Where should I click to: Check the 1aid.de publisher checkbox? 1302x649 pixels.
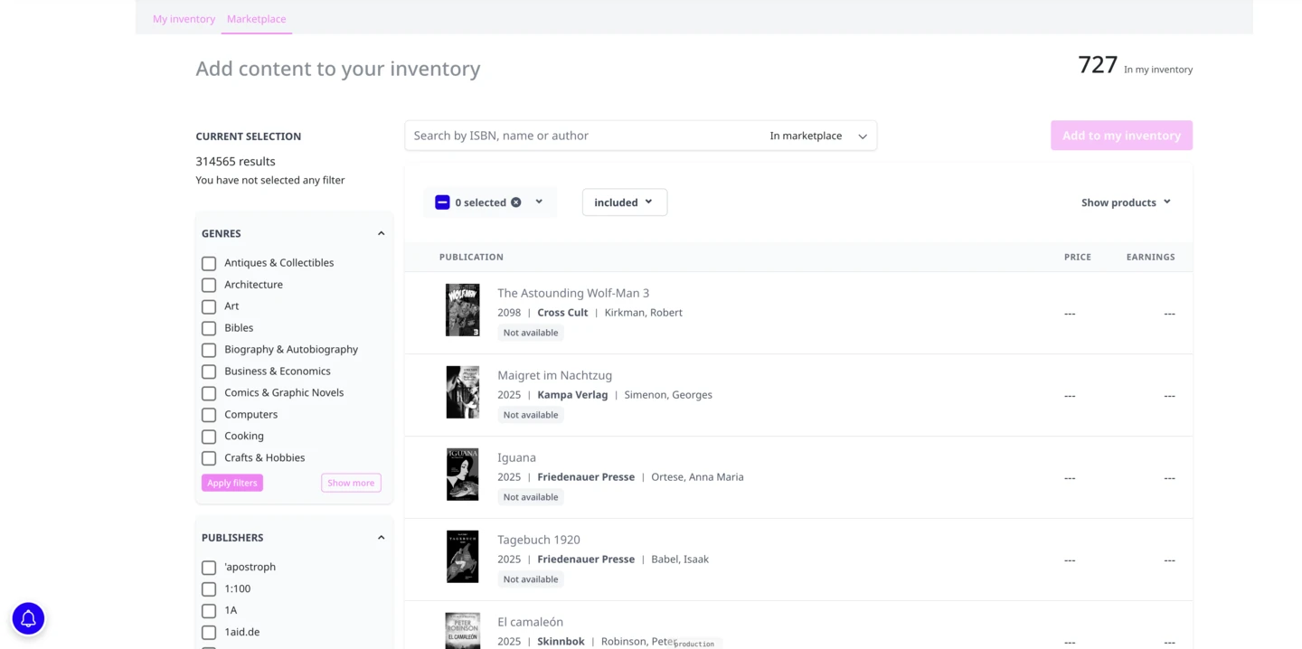pyautogui.click(x=209, y=633)
